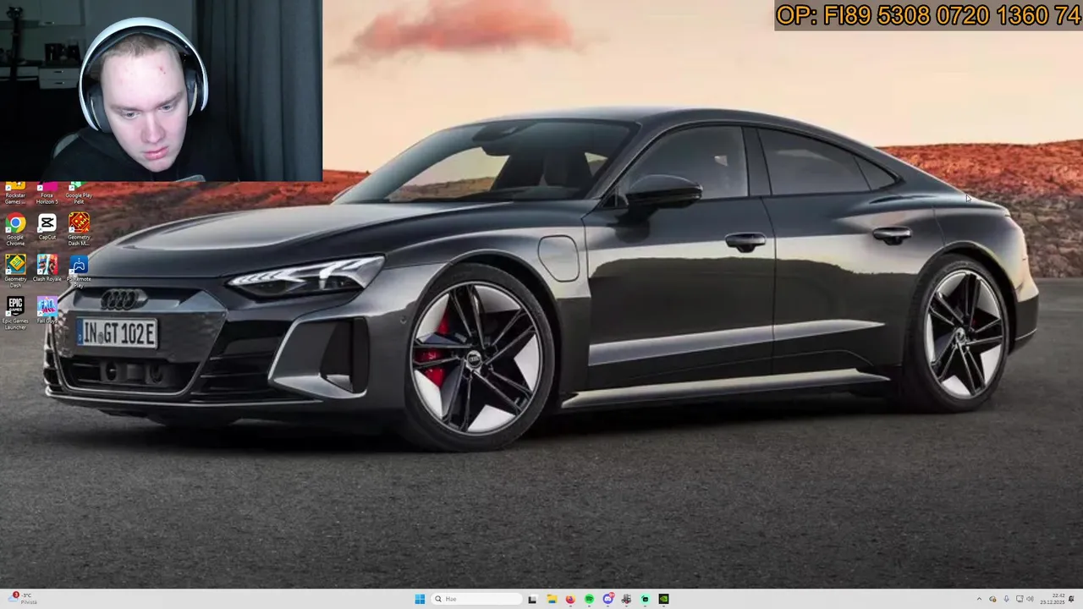Open the volume speaker tray icon
Image resolution: width=1083 pixels, height=609 pixels.
[1031, 599]
